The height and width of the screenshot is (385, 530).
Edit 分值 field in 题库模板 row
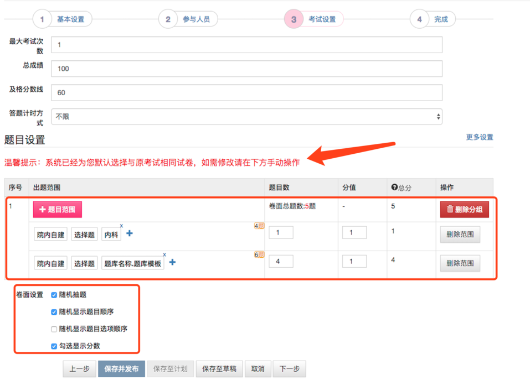pyautogui.click(x=354, y=262)
